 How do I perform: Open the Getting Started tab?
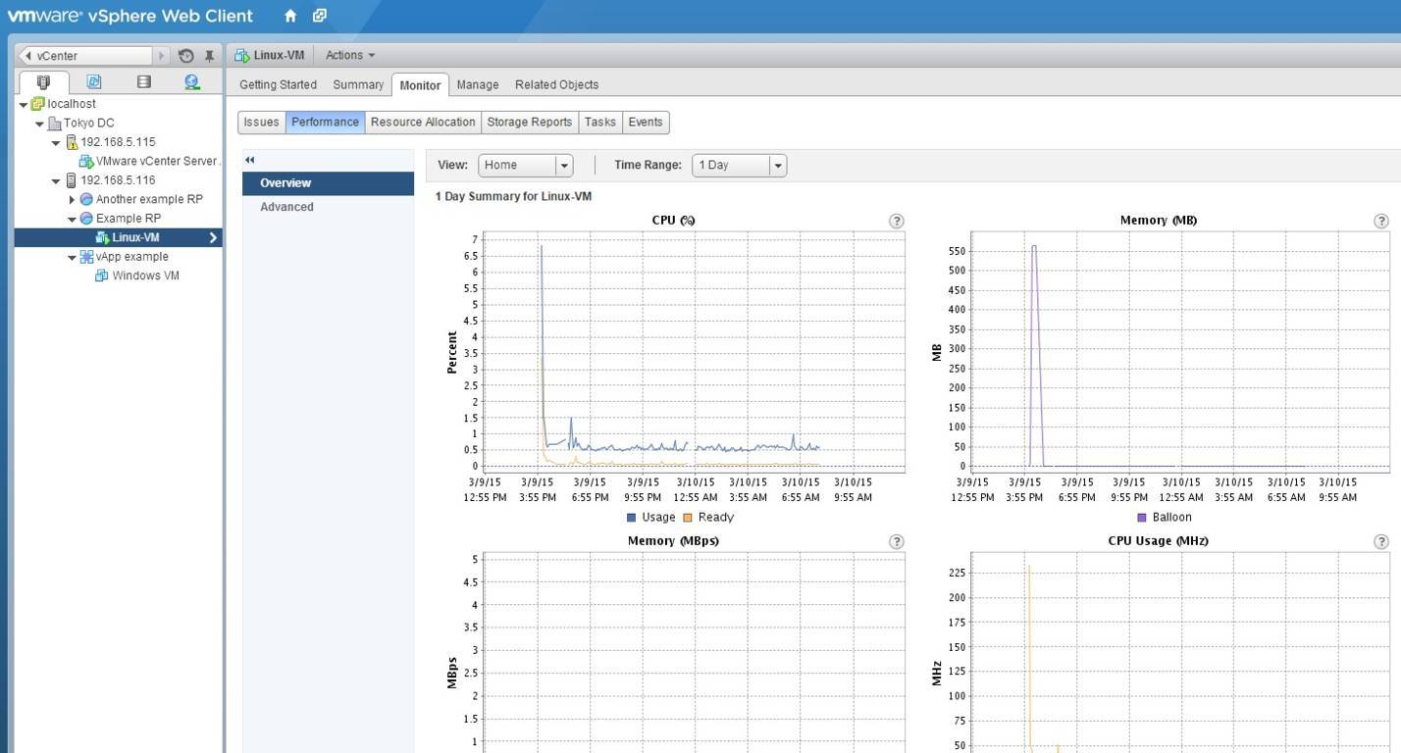278,85
